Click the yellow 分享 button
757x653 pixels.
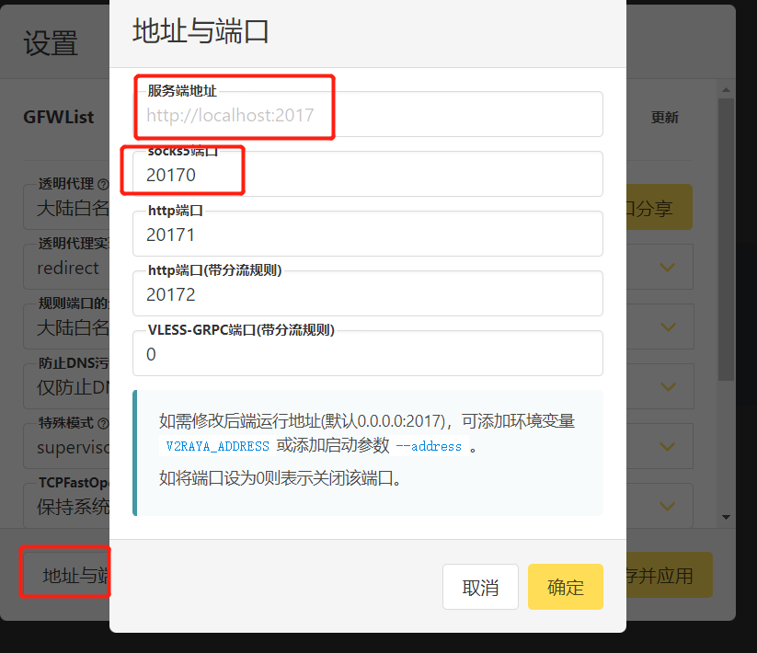pos(659,208)
